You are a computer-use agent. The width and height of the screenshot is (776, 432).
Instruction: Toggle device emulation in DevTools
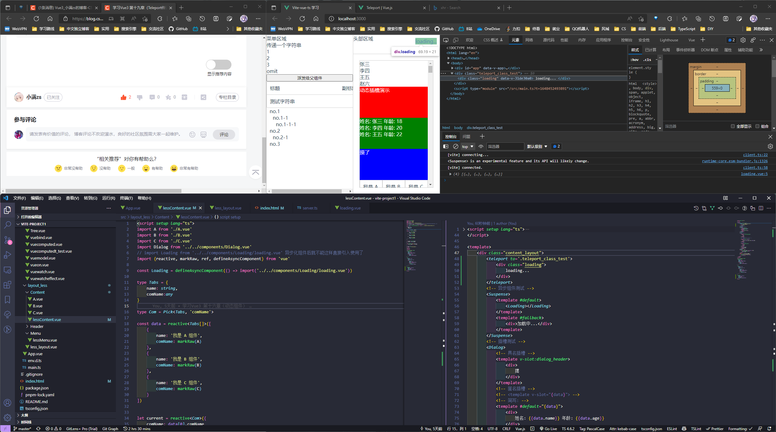click(456, 40)
